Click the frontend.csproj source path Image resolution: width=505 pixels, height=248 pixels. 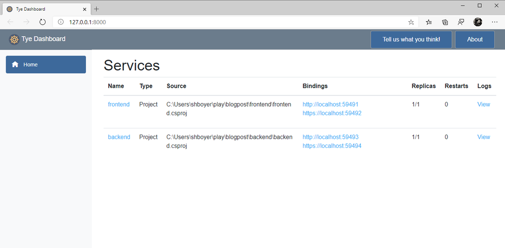click(x=229, y=109)
